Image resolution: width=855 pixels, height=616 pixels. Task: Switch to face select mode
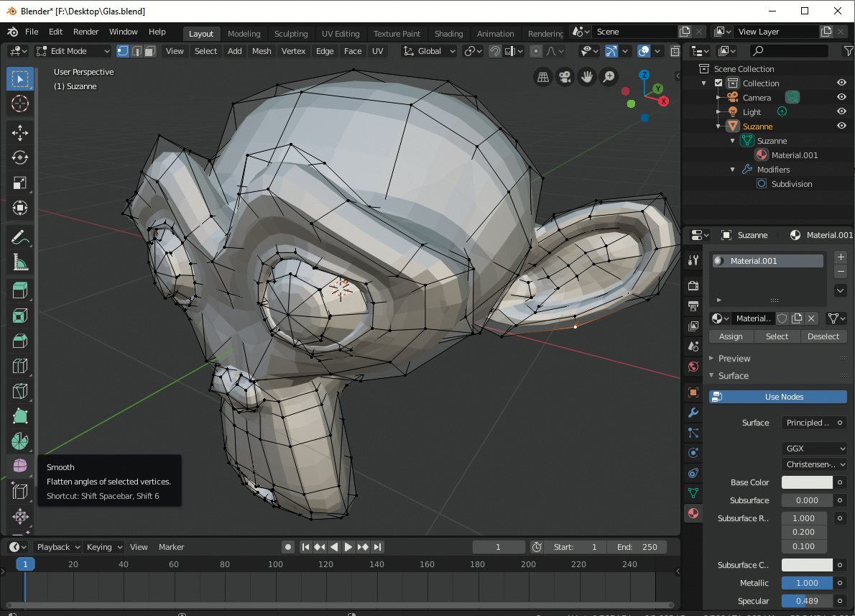pyautogui.click(x=149, y=51)
